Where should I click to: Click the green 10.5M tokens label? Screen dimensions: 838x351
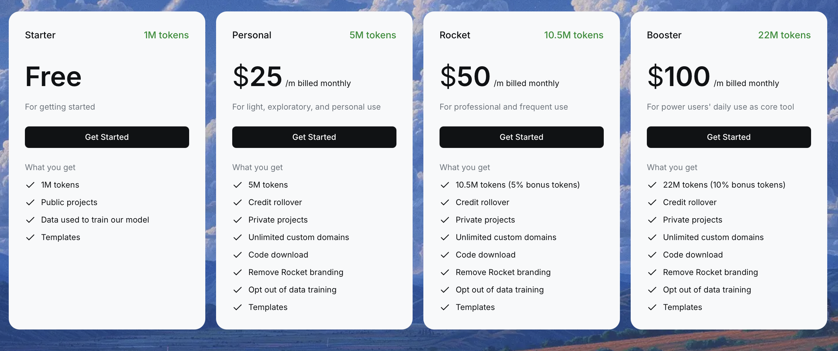click(573, 35)
